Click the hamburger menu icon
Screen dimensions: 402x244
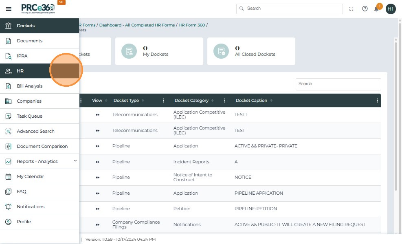pyautogui.click(x=9, y=9)
